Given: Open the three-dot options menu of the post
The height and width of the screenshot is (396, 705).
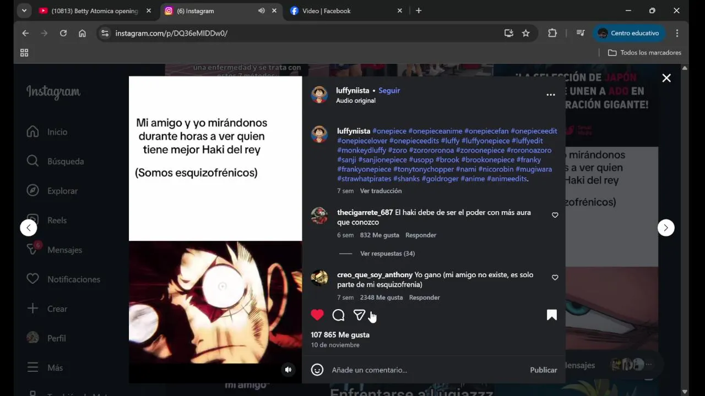Looking at the screenshot, I should click(551, 95).
